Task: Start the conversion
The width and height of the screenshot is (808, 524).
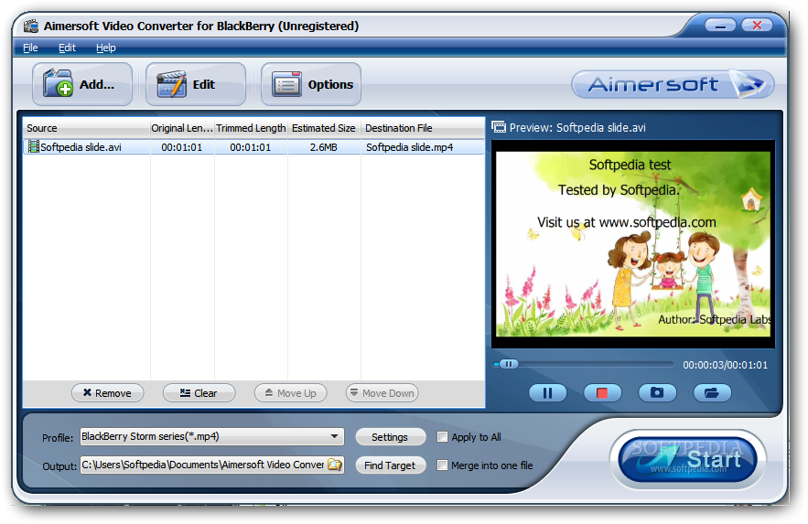Action: 688,459
